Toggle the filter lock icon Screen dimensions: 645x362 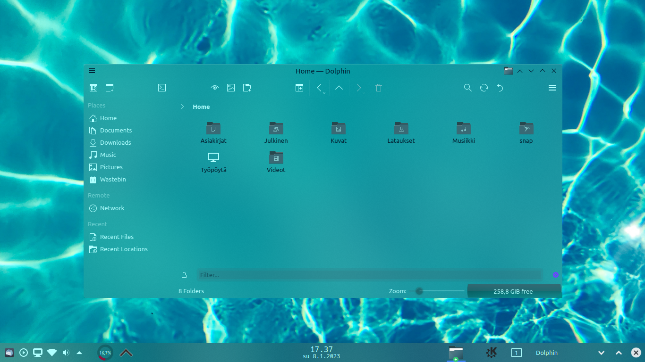coord(184,275)
